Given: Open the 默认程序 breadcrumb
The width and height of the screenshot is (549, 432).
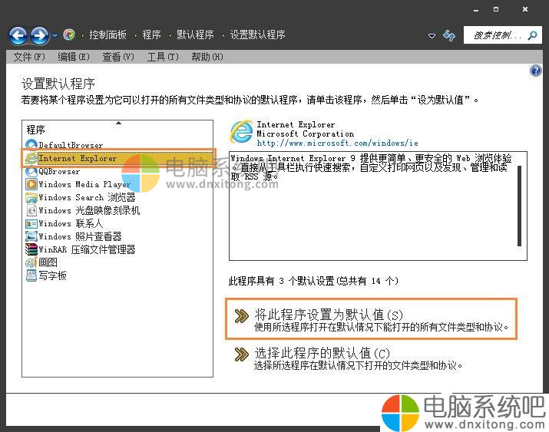Looking at the screenshot, I should [x=195, y=35].
